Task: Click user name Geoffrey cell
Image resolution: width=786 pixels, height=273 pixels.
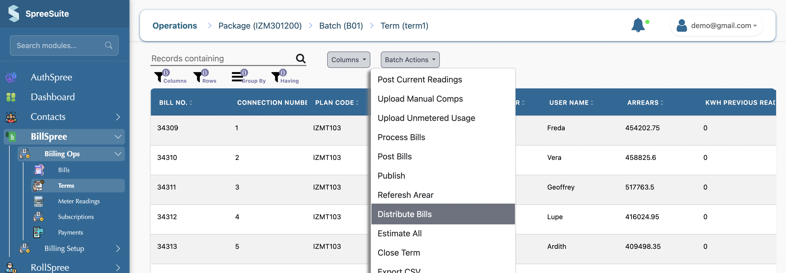Action: pos(560,187)
